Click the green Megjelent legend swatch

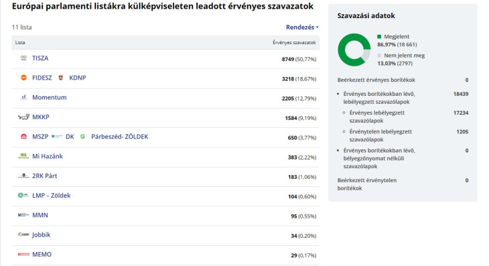tap(379, 36)
